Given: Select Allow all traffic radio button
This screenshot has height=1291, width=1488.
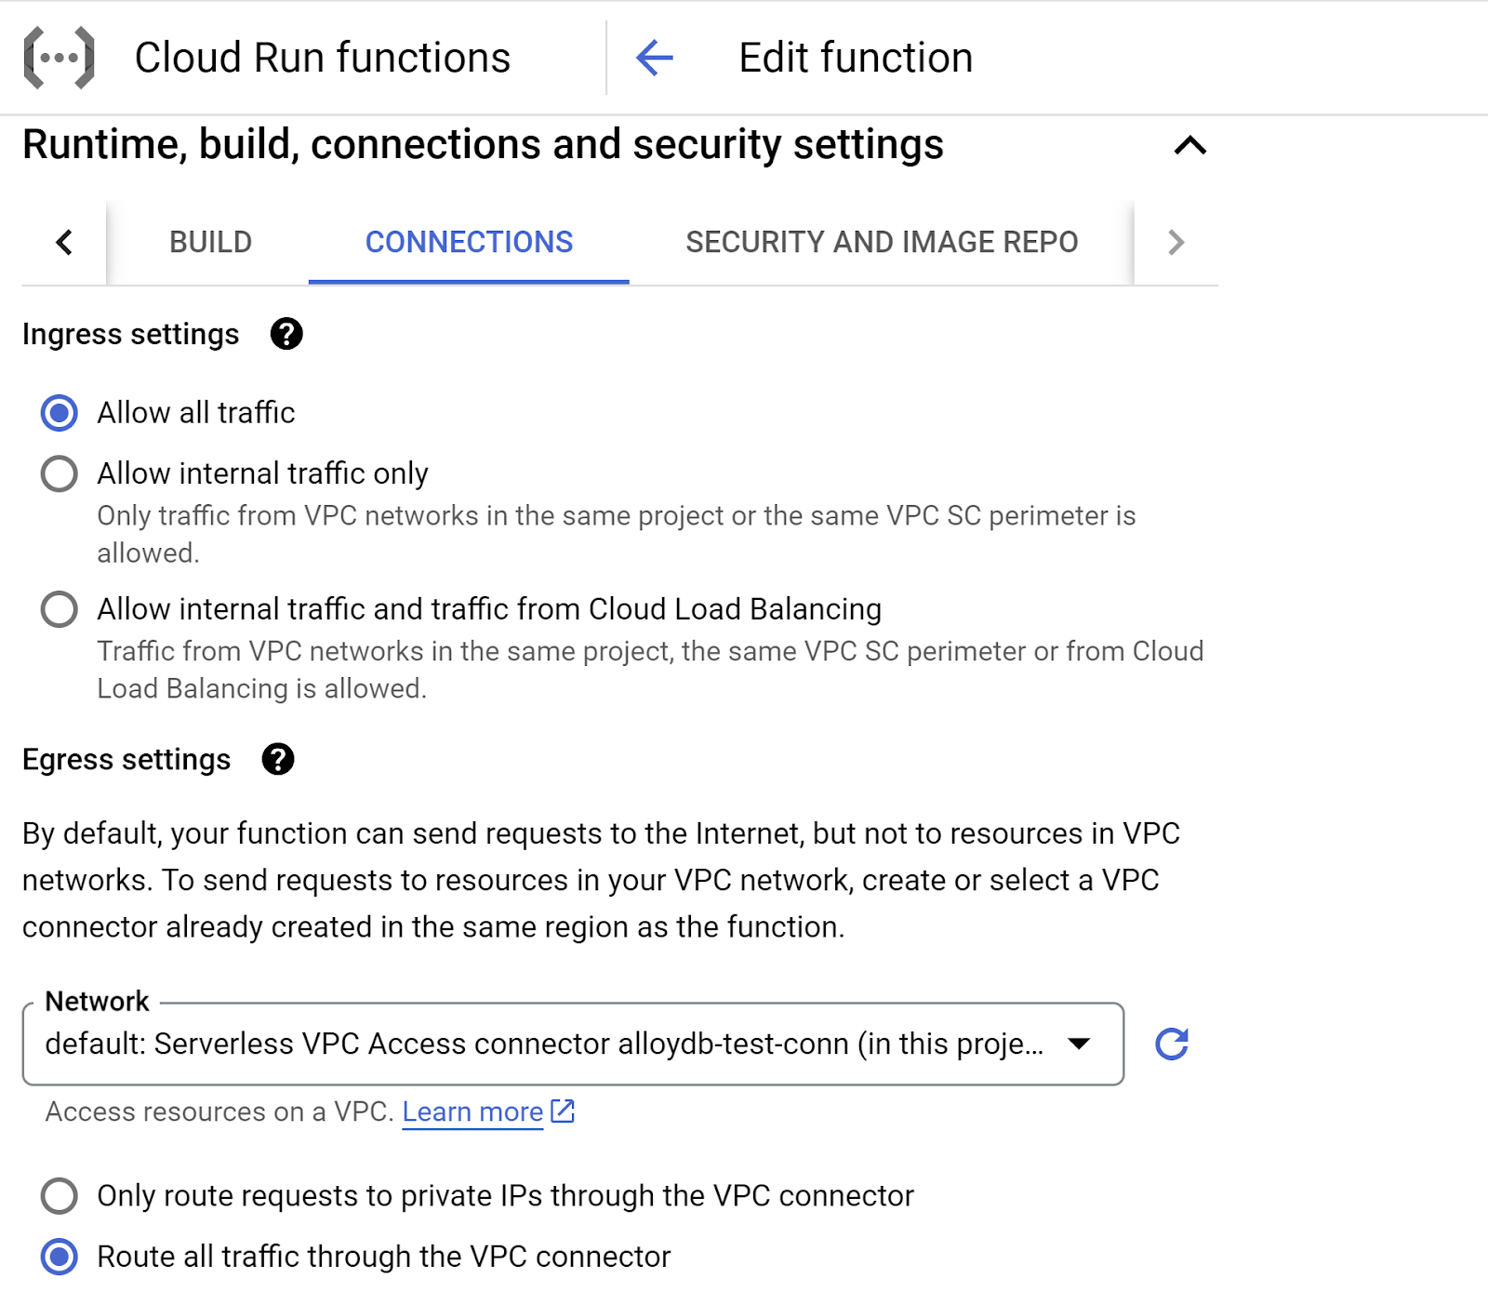Looking at the screenshot, I should click(x=60, y=413).
